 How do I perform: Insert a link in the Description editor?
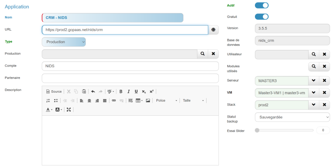tap(114, 101)
